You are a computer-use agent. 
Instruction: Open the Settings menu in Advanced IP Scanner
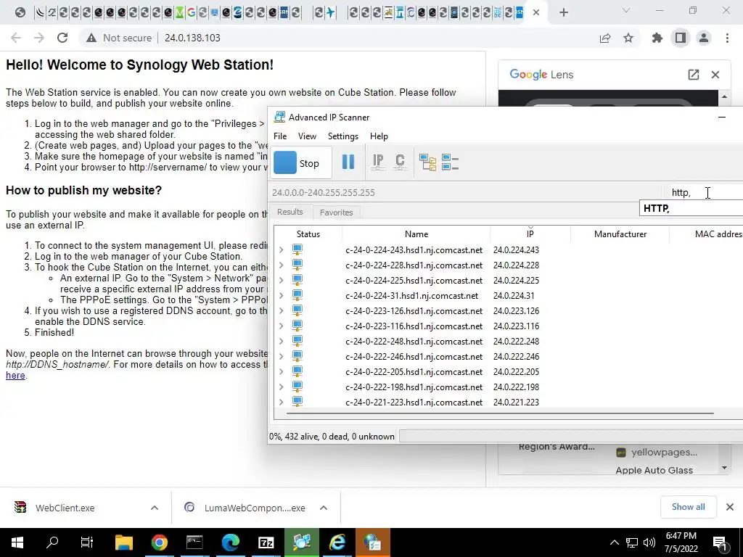[x=343, y=136]
